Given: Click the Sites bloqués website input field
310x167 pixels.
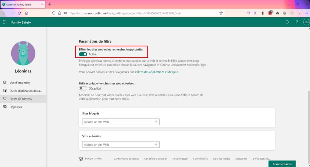Looking at the screenshot, I should coord(121,122).
